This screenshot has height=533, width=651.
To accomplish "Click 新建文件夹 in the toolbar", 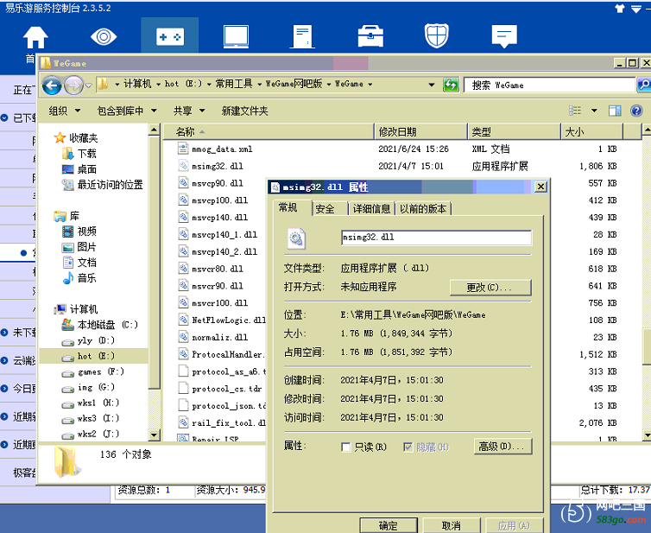I will click(244, 111).
